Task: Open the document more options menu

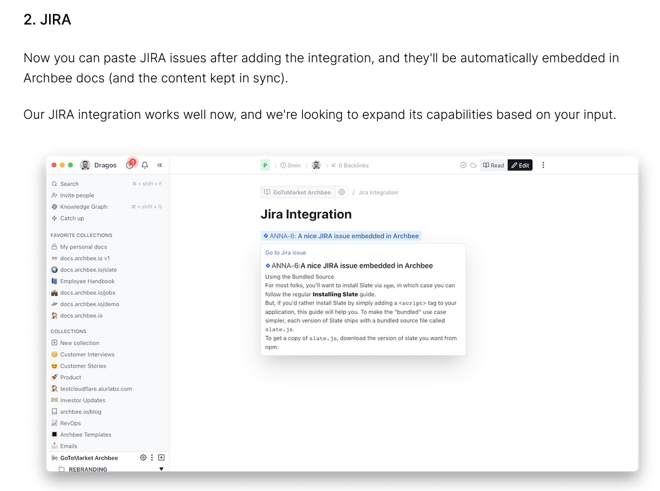Action: tap(543, 165)
